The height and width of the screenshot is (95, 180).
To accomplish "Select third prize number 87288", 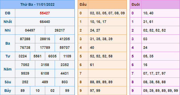I will (x=25, y=39).
